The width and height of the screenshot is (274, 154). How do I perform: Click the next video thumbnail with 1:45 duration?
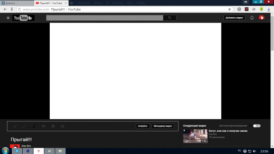pos(195,136)
